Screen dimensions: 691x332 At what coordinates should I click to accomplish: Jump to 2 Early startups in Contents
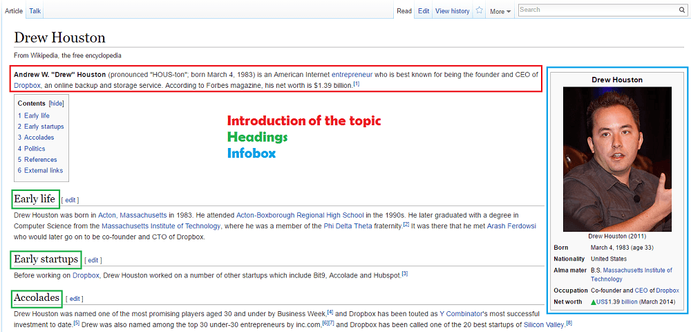click(x=41, y=127)
